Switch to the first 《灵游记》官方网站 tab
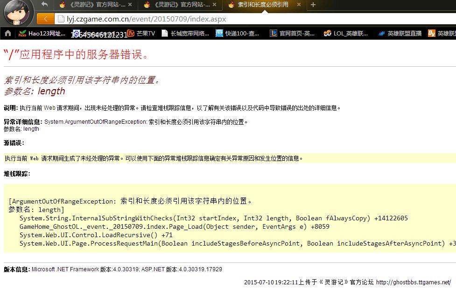Viewport: 456px width, 289px height. [x=92, y=5]
